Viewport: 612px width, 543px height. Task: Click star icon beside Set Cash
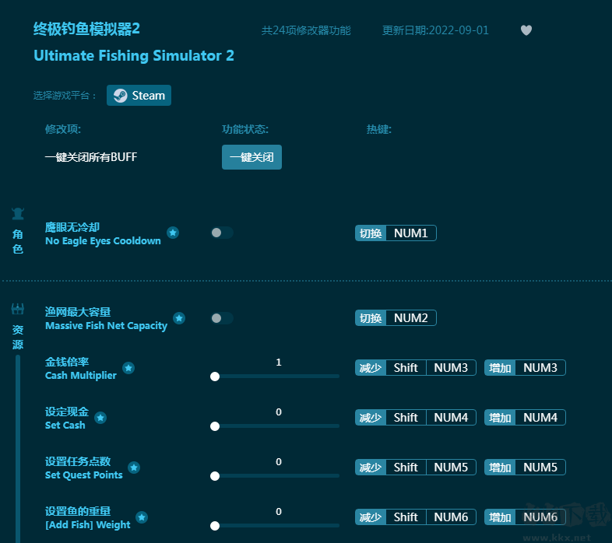tap(100, 418)
